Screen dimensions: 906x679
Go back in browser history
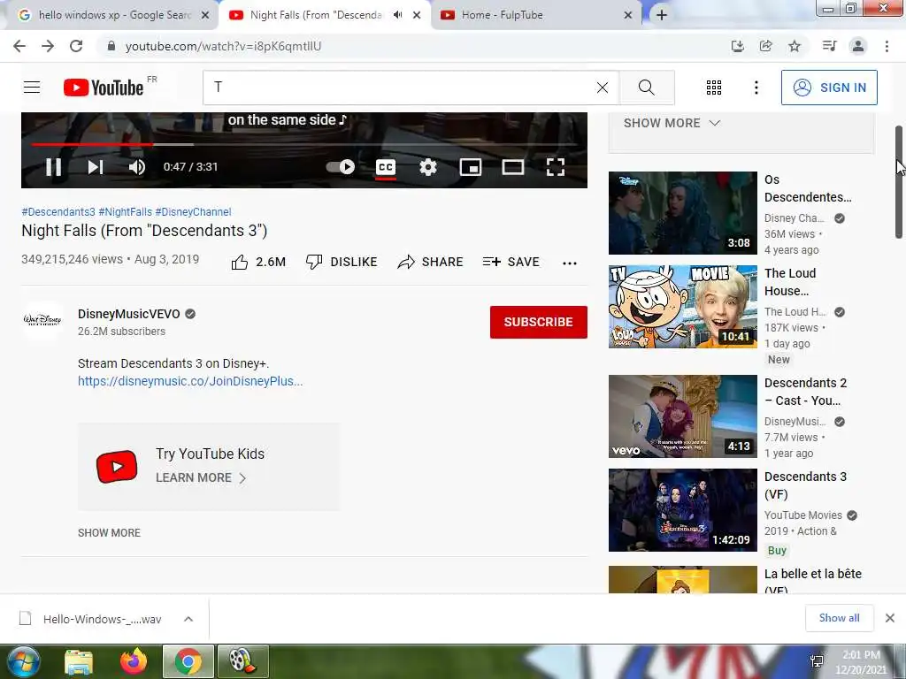[x=19, y=46]
